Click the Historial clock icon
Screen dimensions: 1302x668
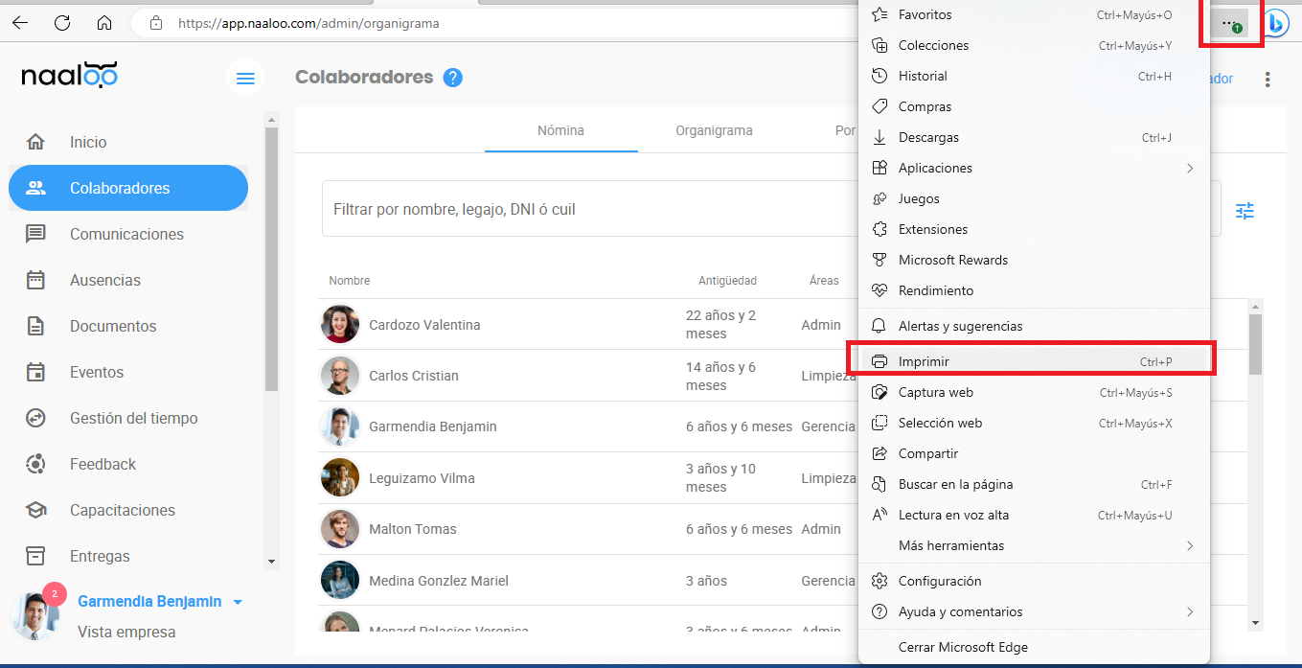click(x=879, y=76)
